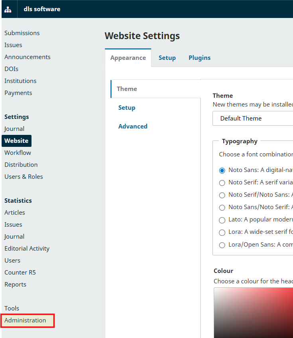Open Announcements page
Image resolution: width=293 pixels, height=338 pixels.
[x=28, y=57]
